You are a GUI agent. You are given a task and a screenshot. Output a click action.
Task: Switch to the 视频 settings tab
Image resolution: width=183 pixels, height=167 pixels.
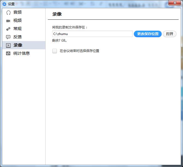[x=17, y=21]
